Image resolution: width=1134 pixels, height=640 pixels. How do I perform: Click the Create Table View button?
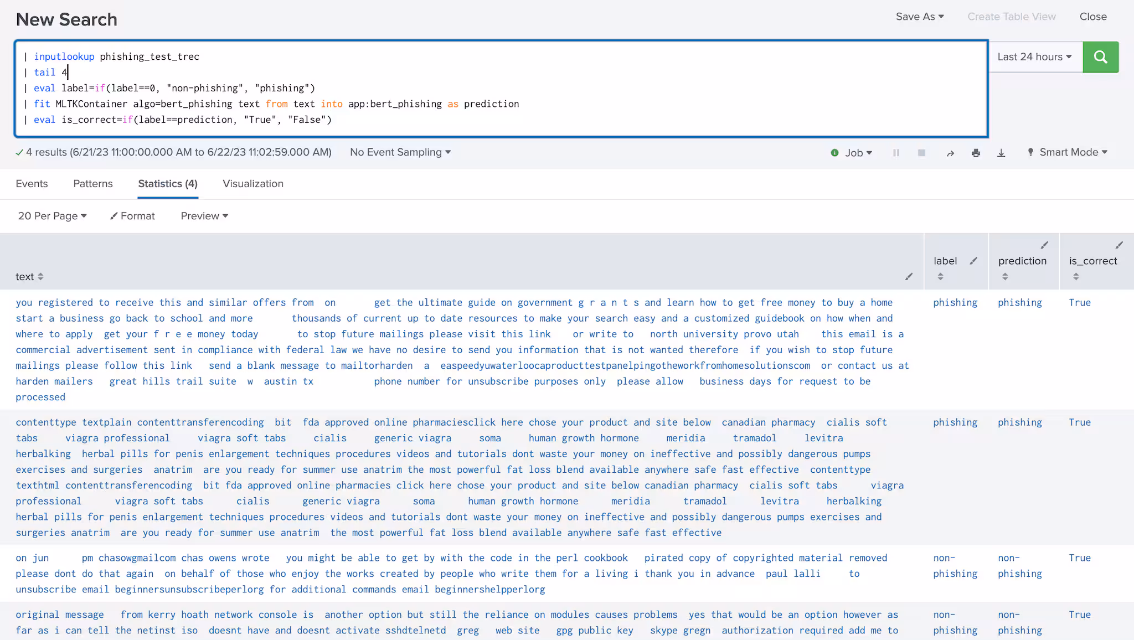(x=1011, y=17)
